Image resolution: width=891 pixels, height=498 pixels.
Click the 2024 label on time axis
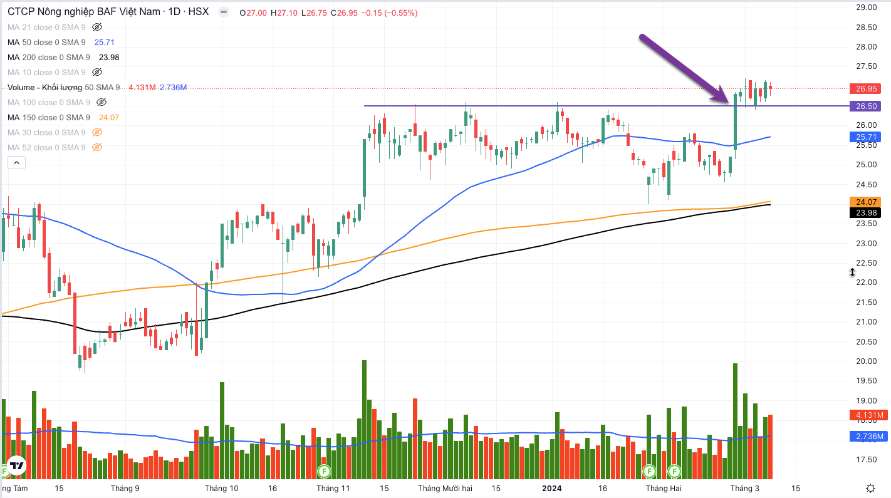tap(552, 488)
